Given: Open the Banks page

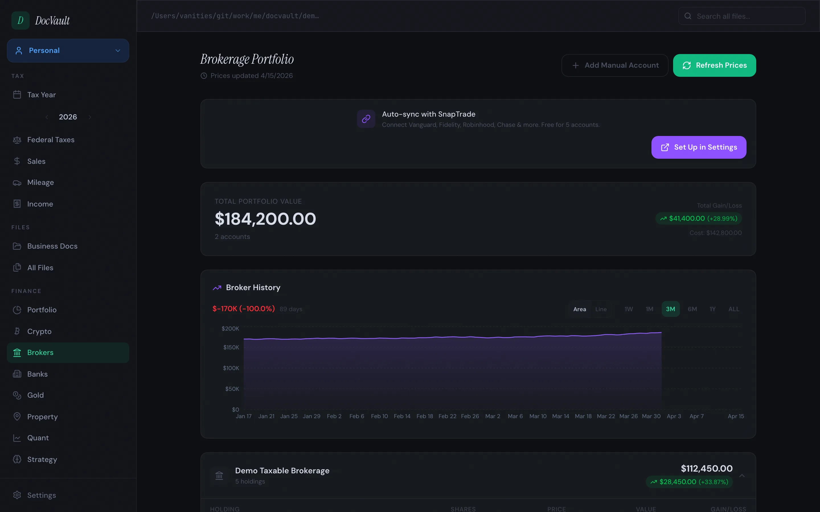Looking at the screenshot, I should click(68, 374).
